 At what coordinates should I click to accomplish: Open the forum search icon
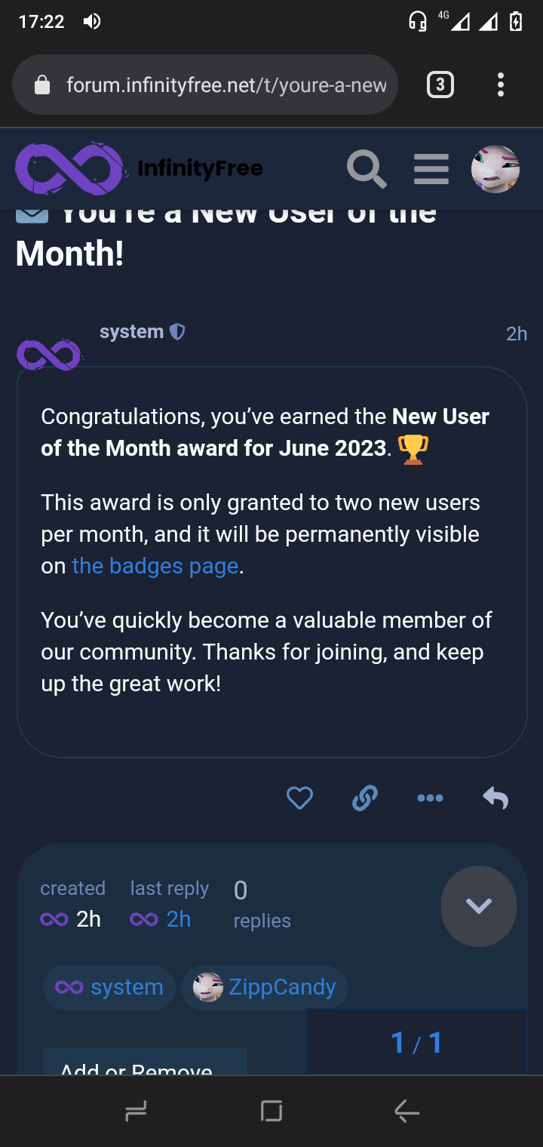click(x=367, y=168)
